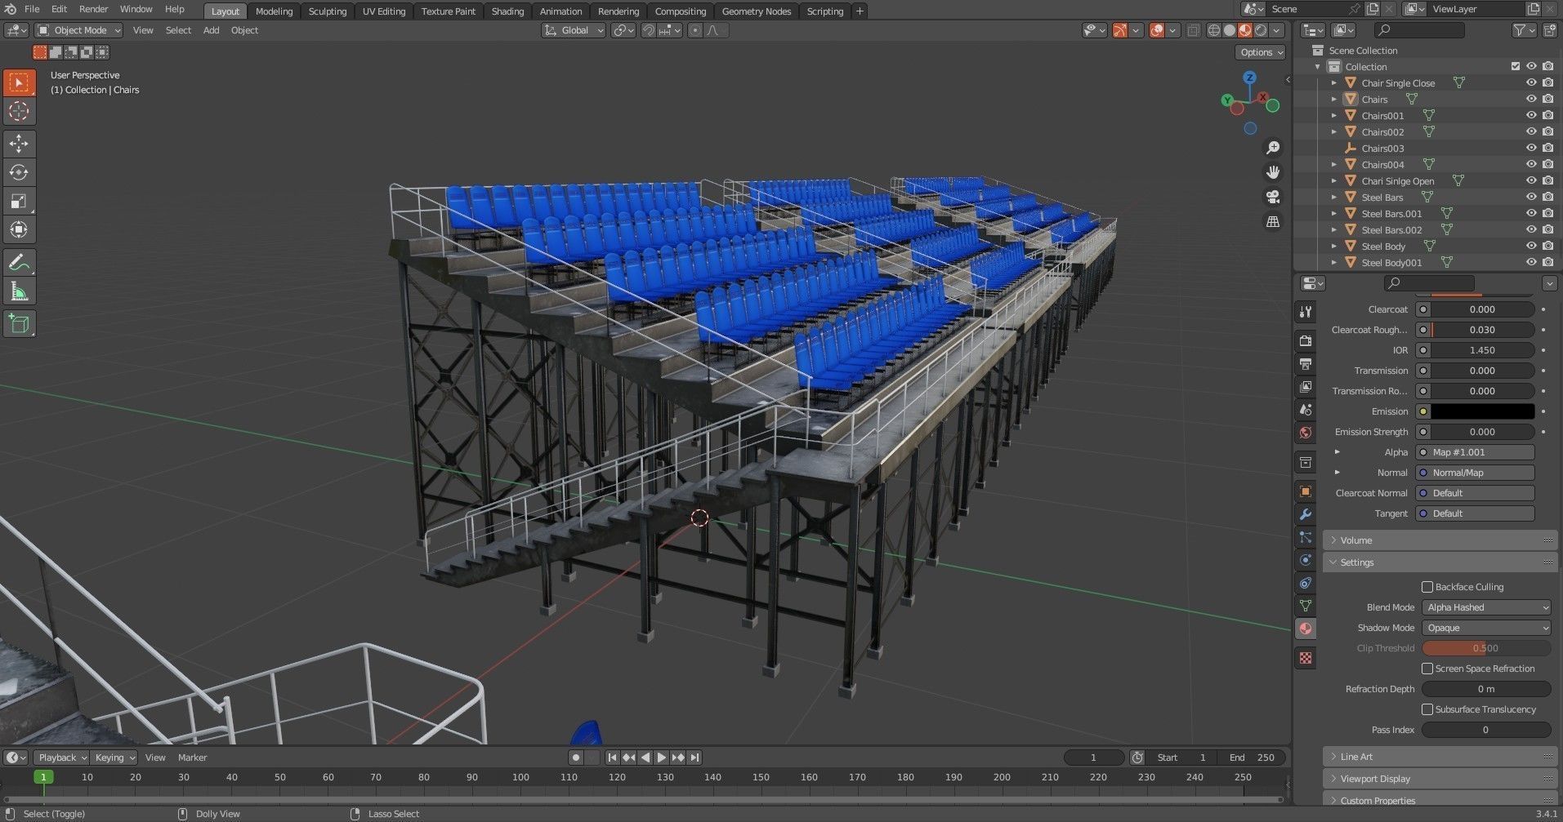Select the Add Cube tool
Image resolution: width=1563 pixels, height=822 pixels.
coord(19,324)
